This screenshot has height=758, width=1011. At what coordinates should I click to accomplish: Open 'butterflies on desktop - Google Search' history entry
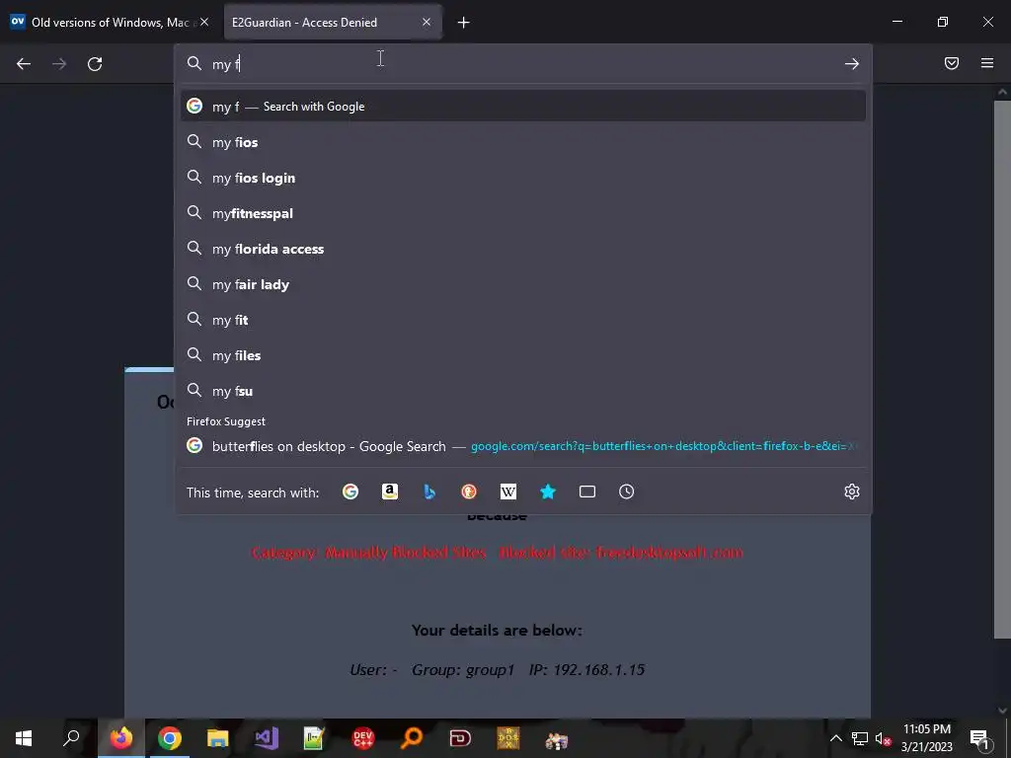click(x=523, y=446)
